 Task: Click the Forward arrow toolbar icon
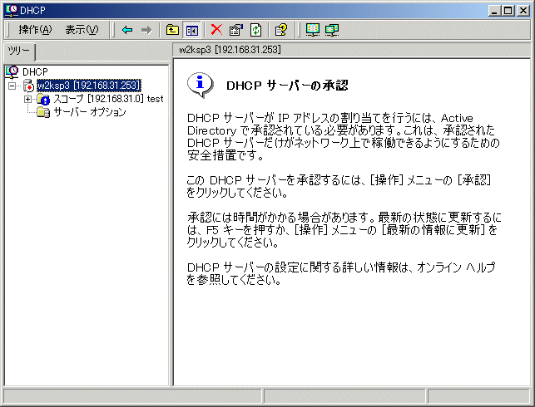[146, 30]
